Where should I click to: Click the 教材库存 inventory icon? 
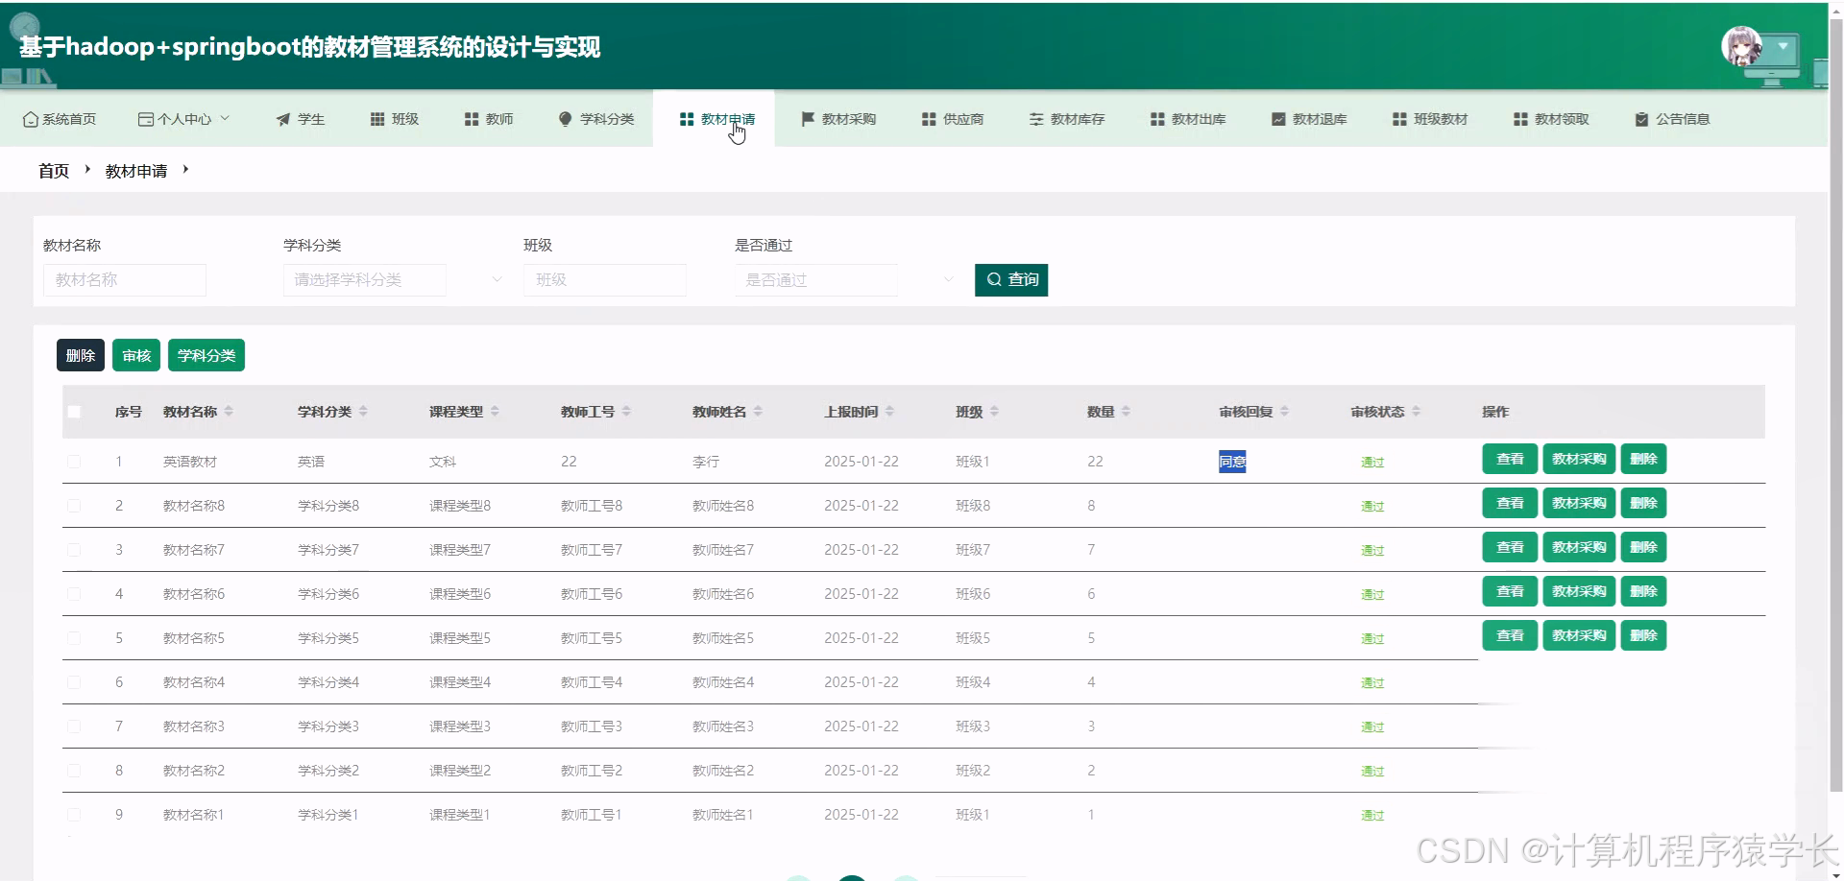(x=1035, y=118)
